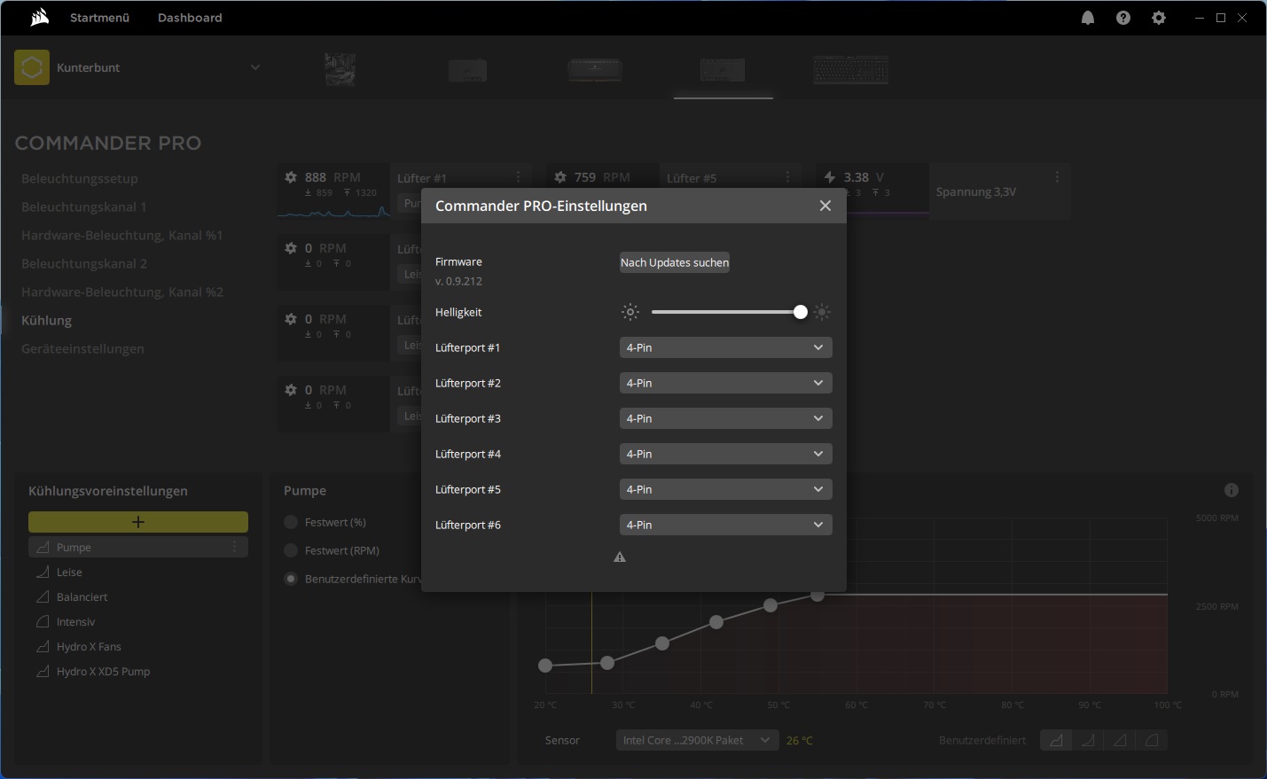Switch to Dashboard in the top bar

coord(190,18)
